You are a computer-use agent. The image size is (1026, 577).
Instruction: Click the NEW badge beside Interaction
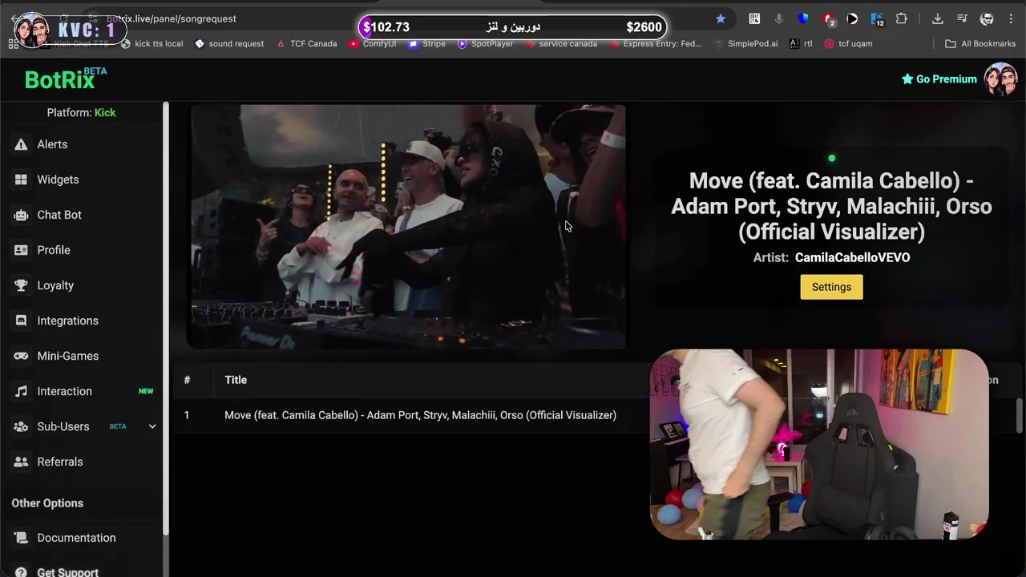146,391
